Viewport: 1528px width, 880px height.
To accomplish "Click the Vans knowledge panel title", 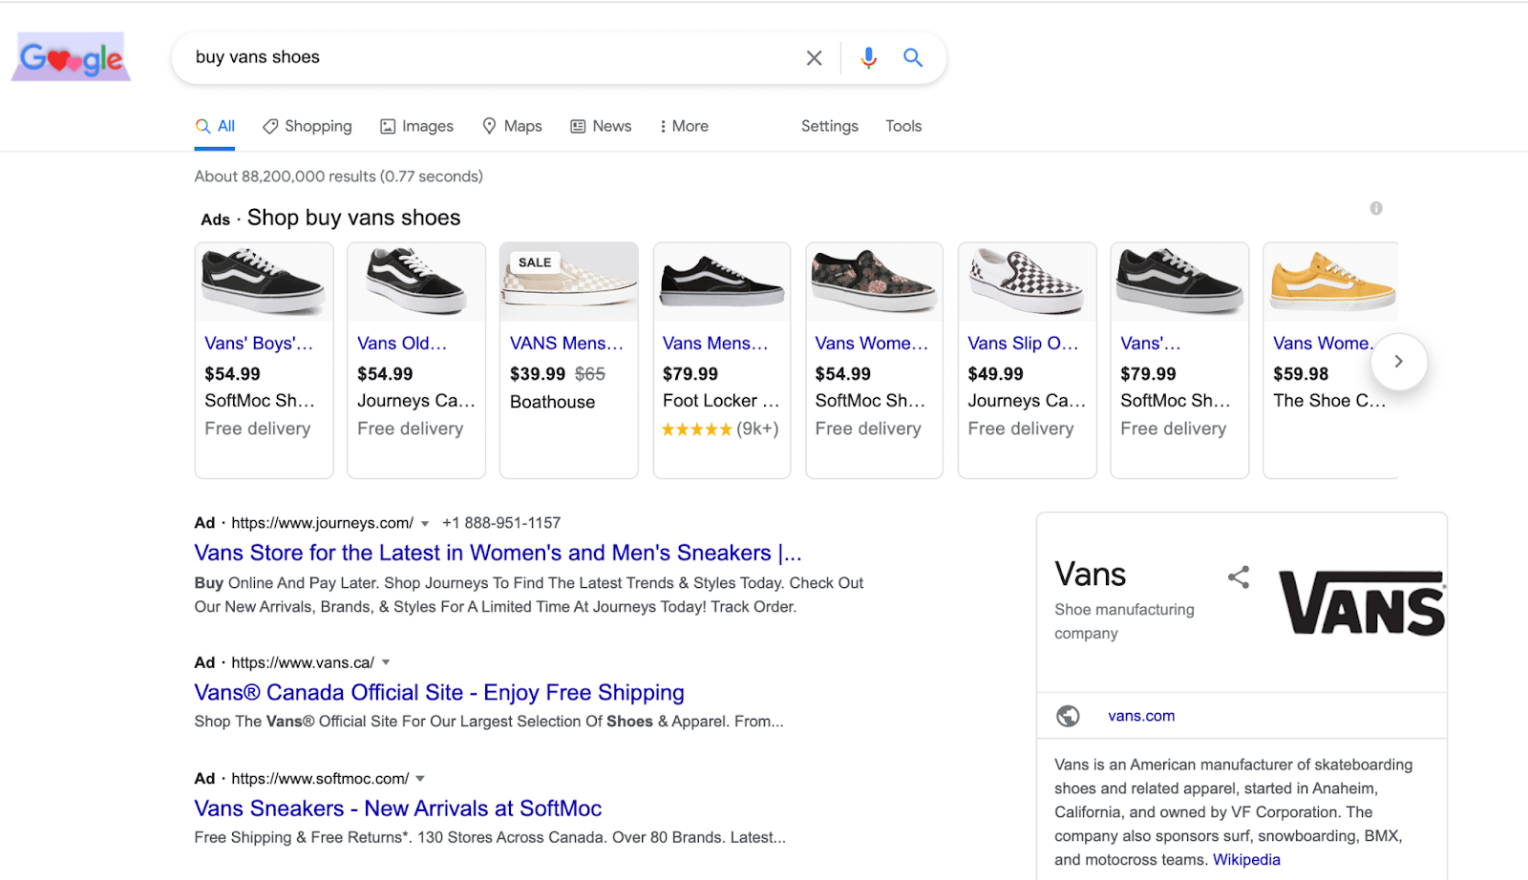I will click(x=1091, y=575).
